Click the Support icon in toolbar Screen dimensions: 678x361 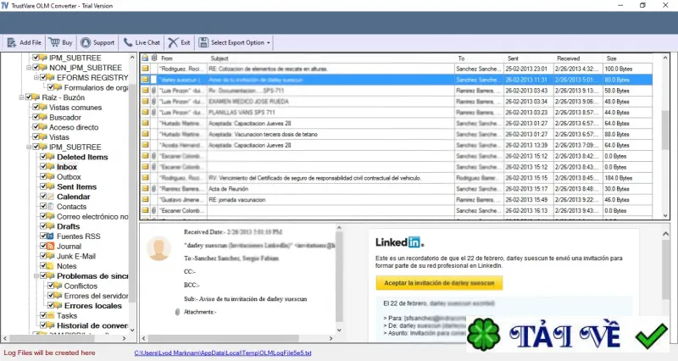86,42
